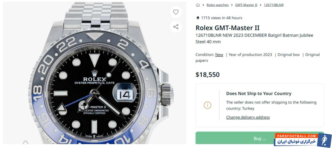
Task: Click the share icon beside the watch image
Action: point(176,27)
